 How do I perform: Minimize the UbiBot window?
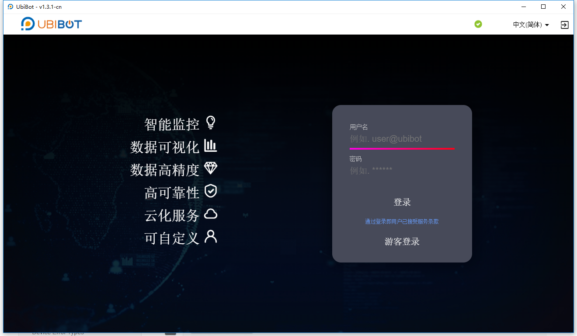523,7
